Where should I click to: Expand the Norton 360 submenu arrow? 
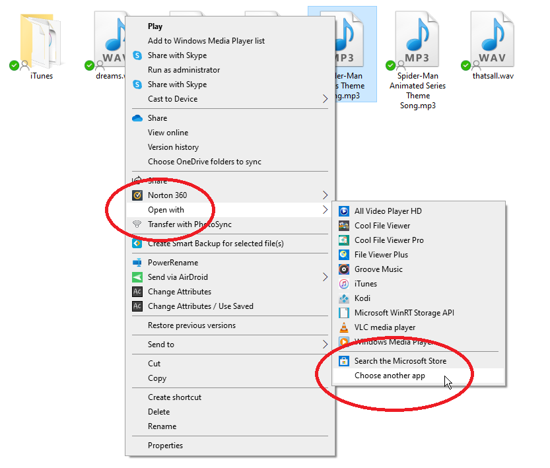325,195
